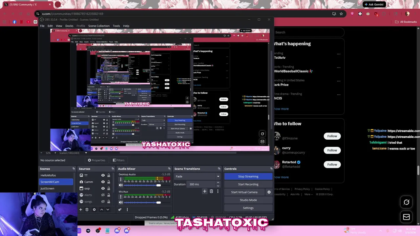
Task: Open preview scaling dropdown Scaled (1002x563)
Action: 73,153
